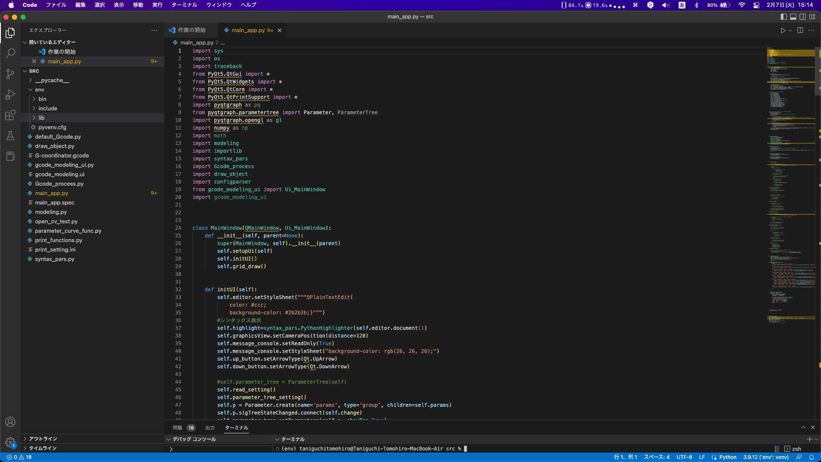The image size is (821, 462).
Task: Open the Source Control view
Action: pos(10,74)
